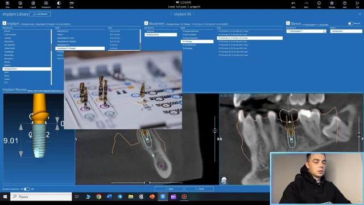Image resolution: width=364 pixels, height=205 pixels.
Task: Click the Exit icon
Action: tap(358, 3)
